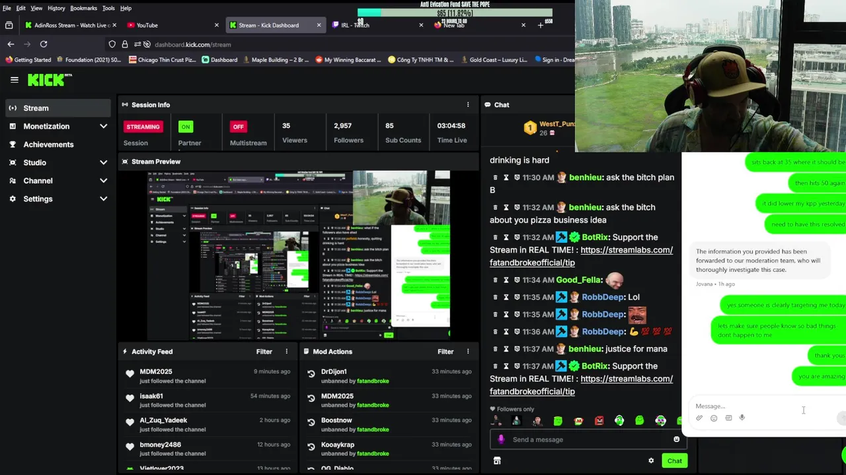
Task: Close the YouTube tab
Action: (x=216, y=25)
